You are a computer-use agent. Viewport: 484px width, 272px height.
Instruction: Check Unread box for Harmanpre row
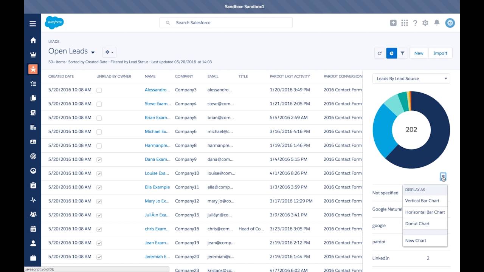[99, 146]
